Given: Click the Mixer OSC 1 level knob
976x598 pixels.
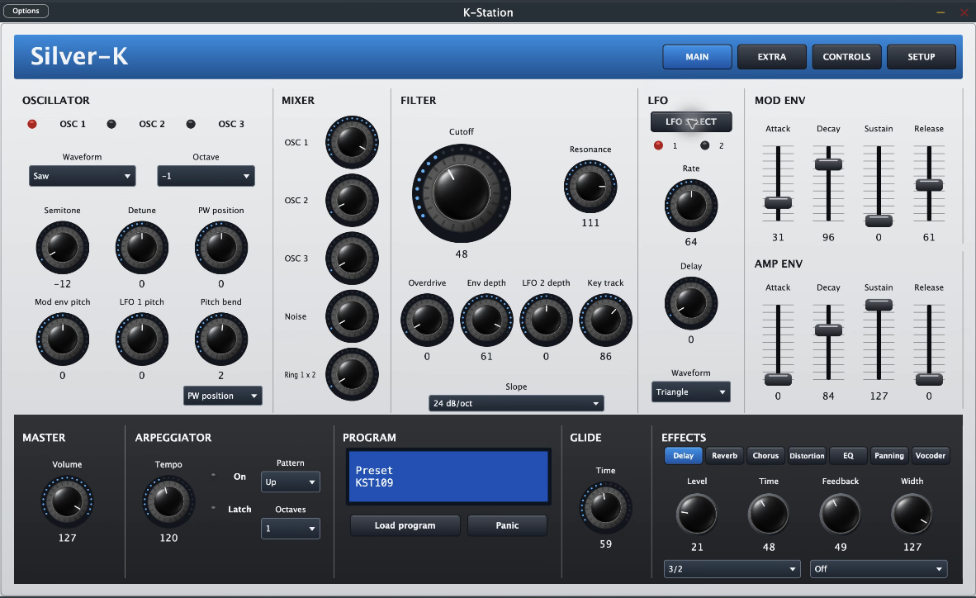Looking at the screenshot, I should 352,142.
